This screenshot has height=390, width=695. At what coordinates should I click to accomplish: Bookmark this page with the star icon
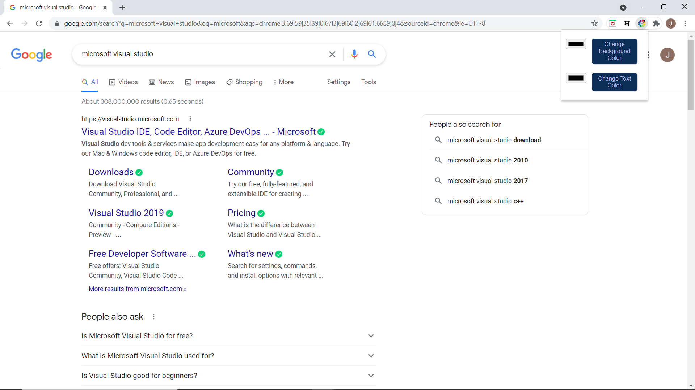[594, 23]
